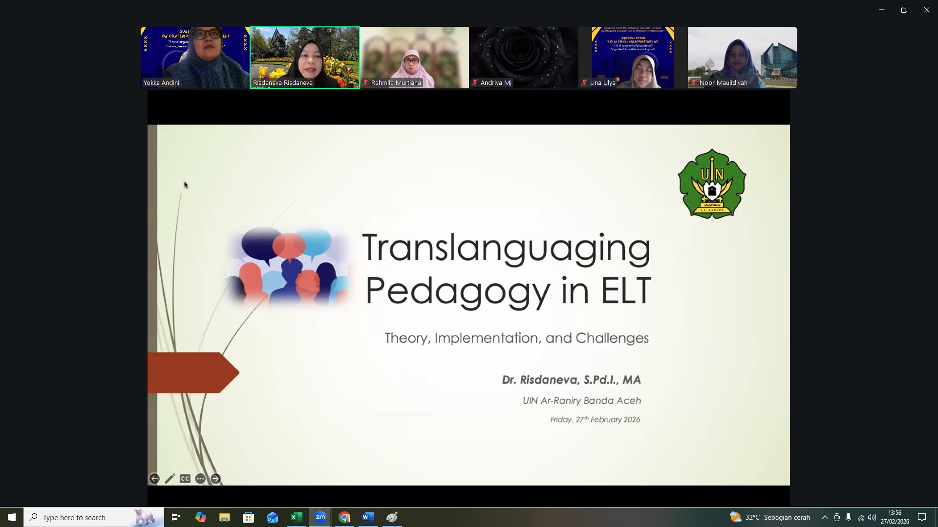The width and height of the screenshot is (938, 527).
Task: Open the Windows Start menu
Action: 12,517
